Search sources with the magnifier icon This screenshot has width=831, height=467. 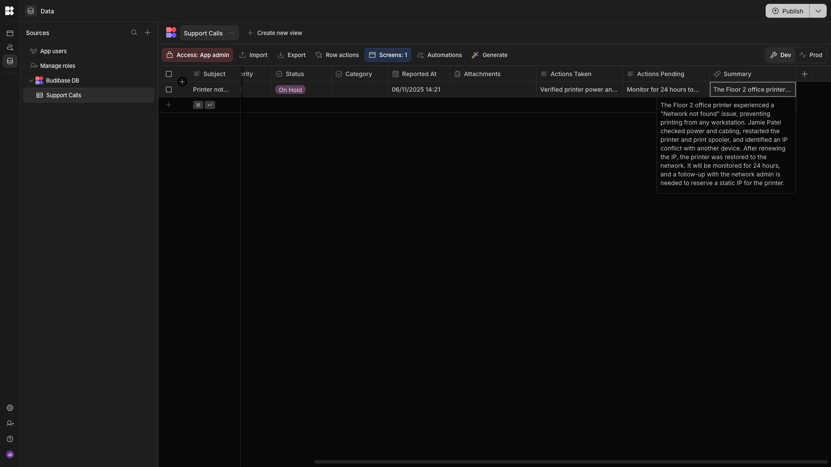pos(134,33)
